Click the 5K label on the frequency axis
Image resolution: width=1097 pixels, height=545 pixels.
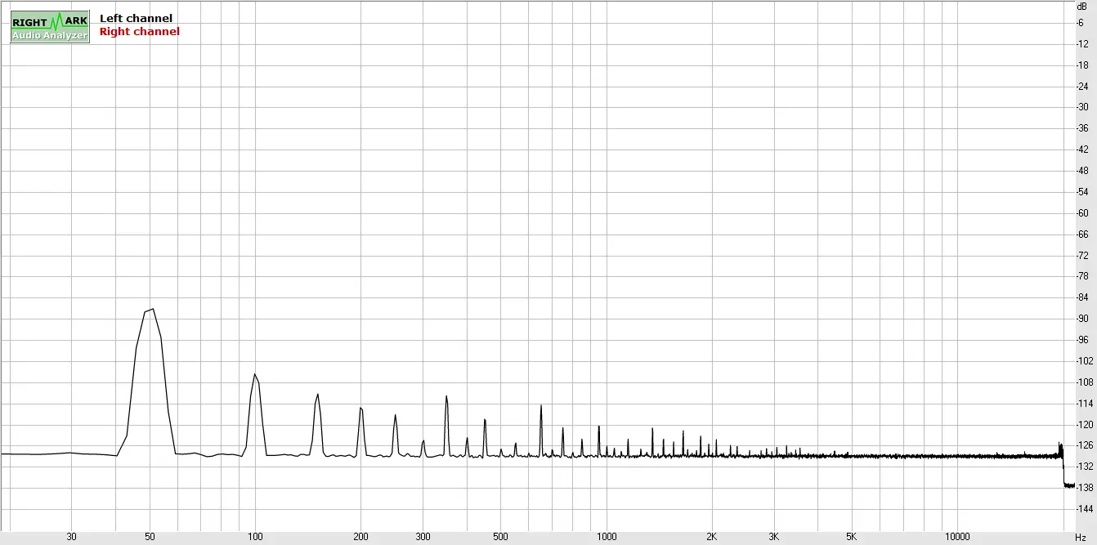click(852, 537)
